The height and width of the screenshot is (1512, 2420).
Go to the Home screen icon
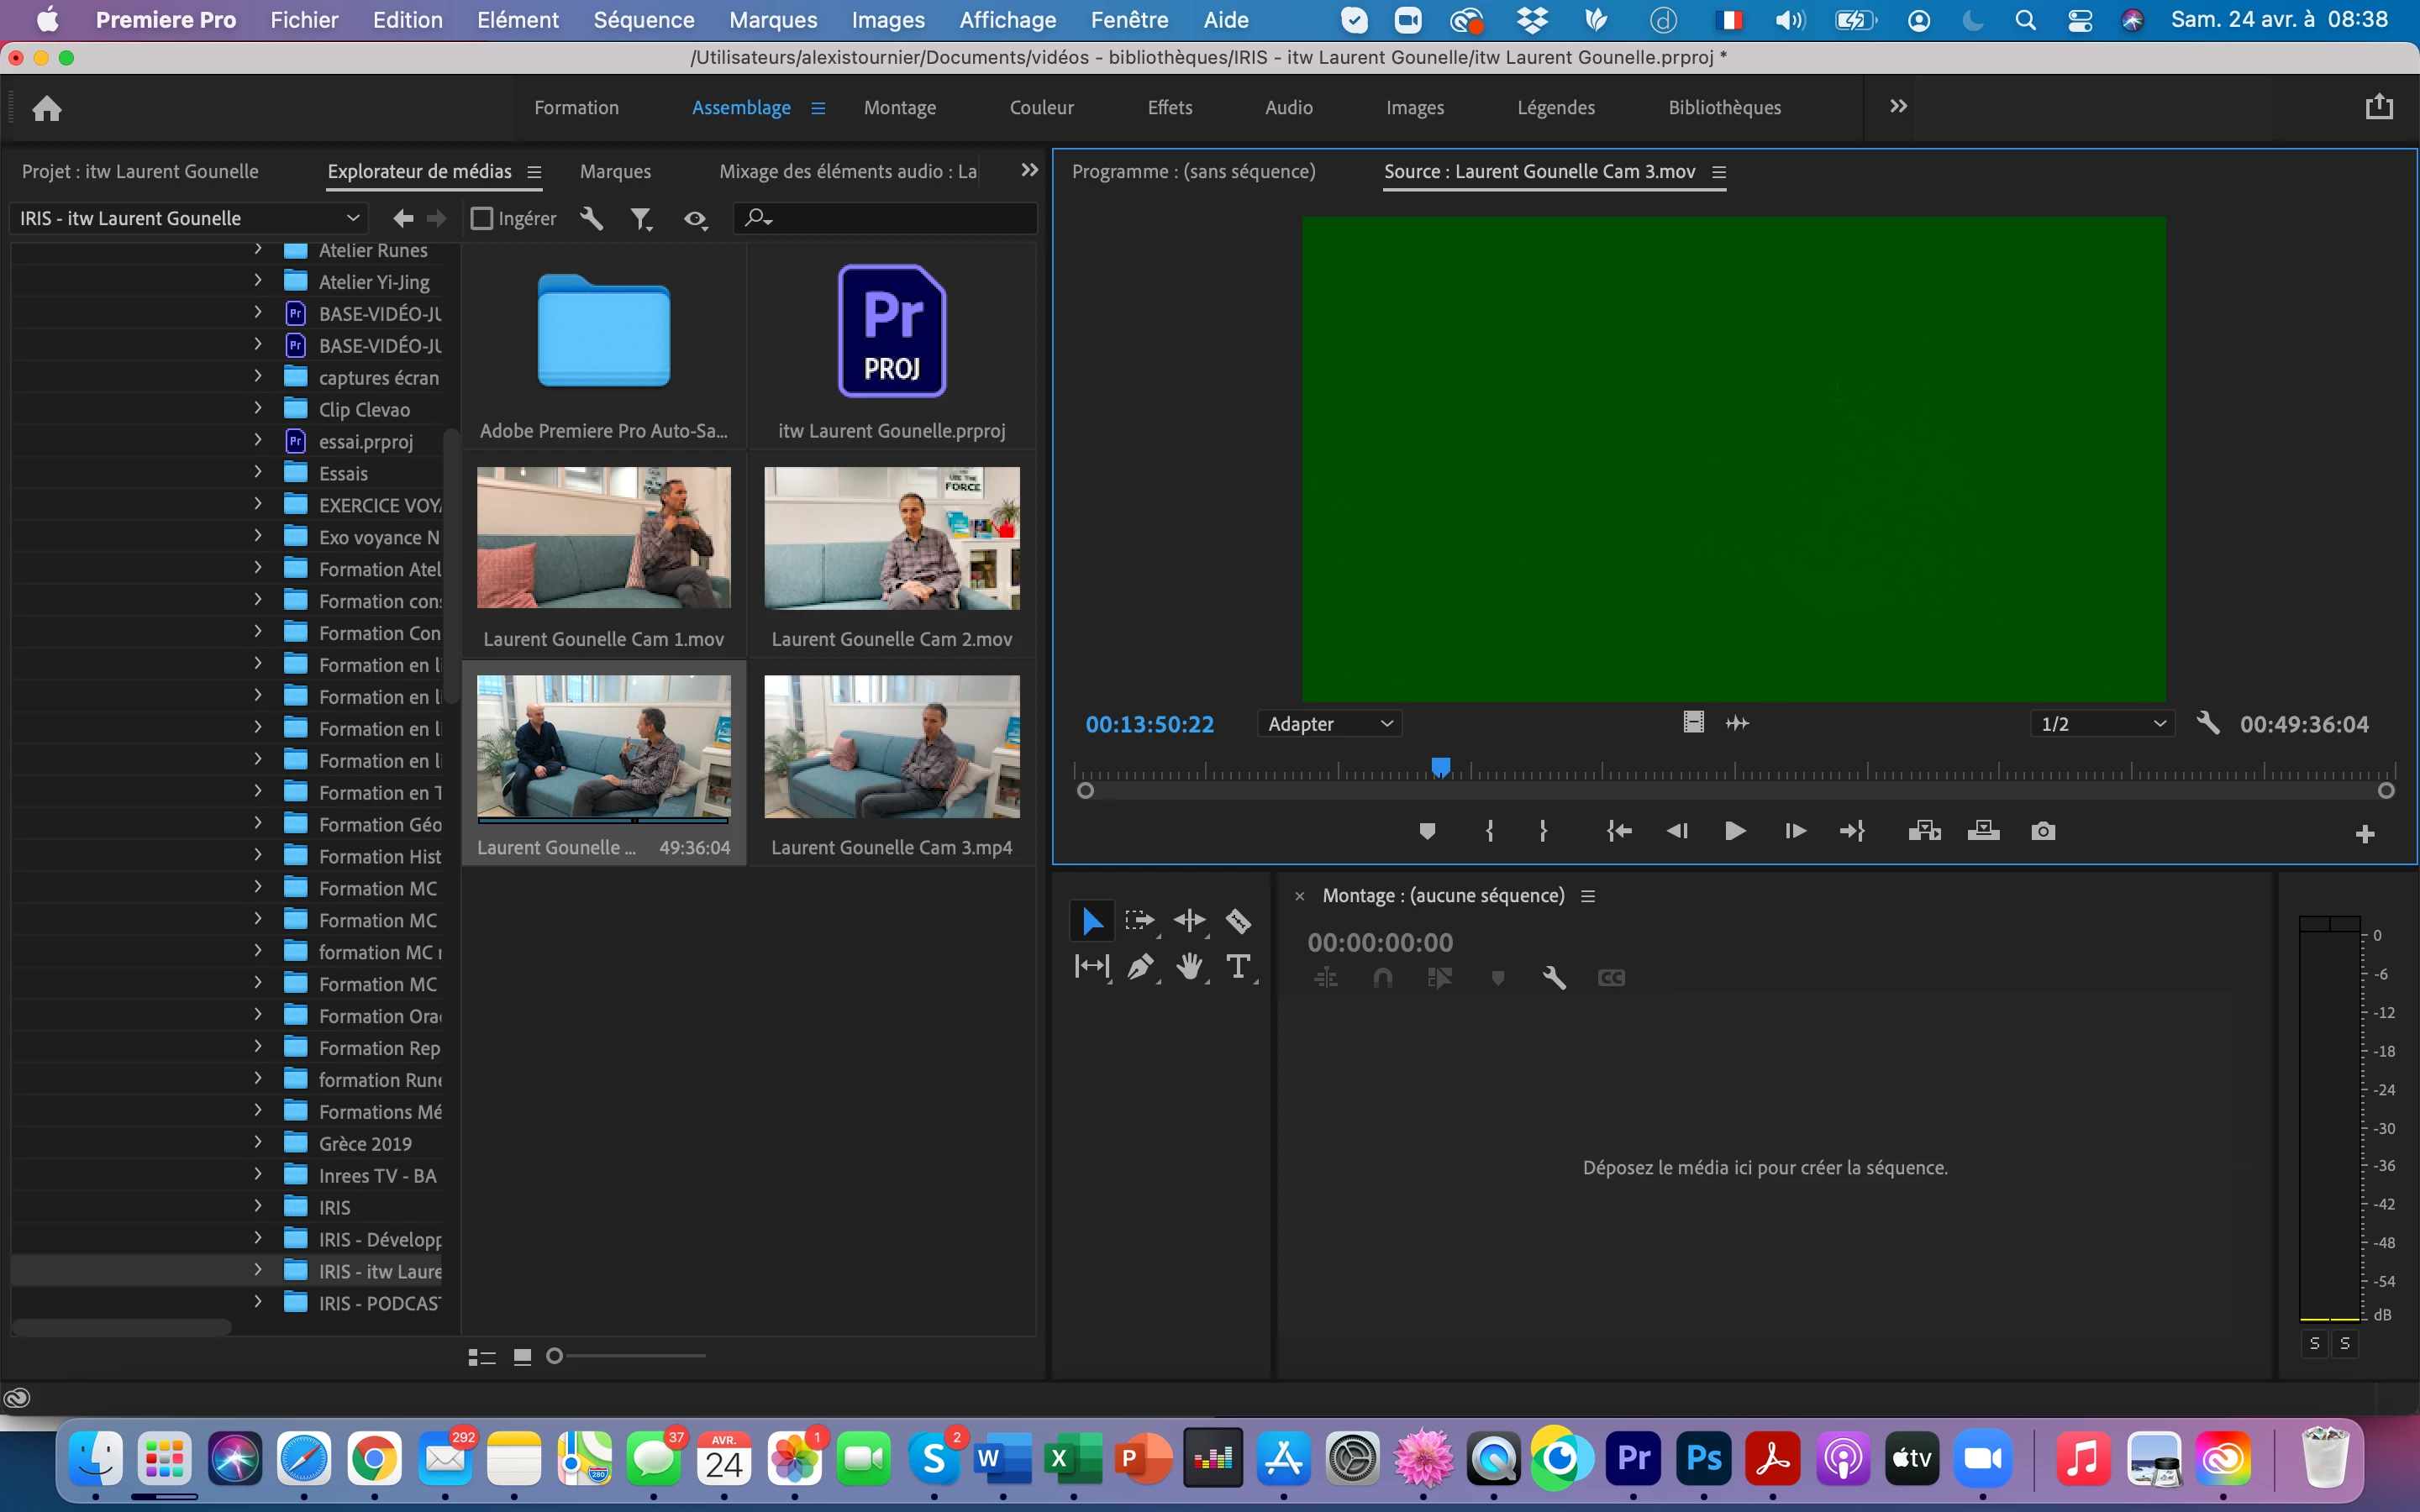pos(47,108)
